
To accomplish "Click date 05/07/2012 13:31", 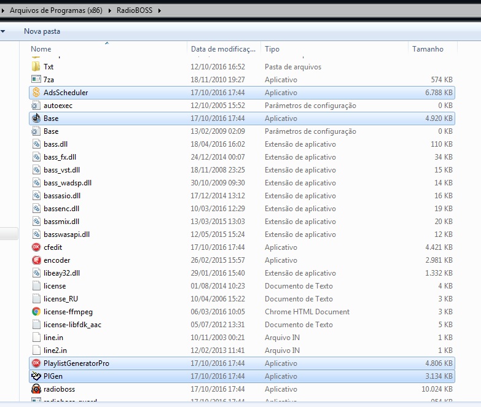I will tap(217, 325).
